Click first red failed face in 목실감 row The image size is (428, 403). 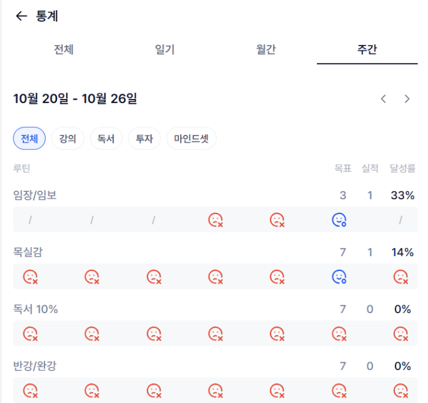pos(31,276)
